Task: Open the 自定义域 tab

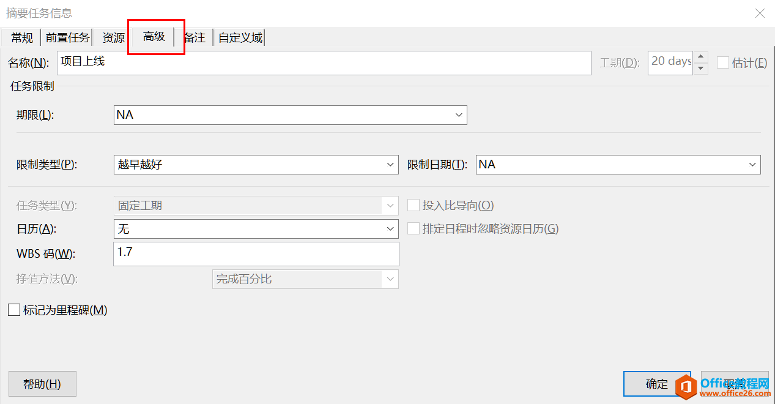Action: [x=240, y=38]
